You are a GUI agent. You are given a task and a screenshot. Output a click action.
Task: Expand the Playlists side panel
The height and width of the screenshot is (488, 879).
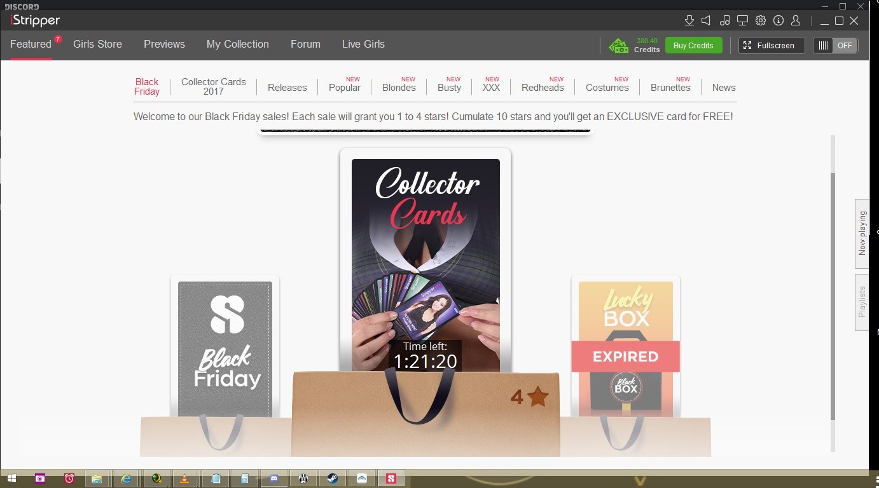coord(862,302)
